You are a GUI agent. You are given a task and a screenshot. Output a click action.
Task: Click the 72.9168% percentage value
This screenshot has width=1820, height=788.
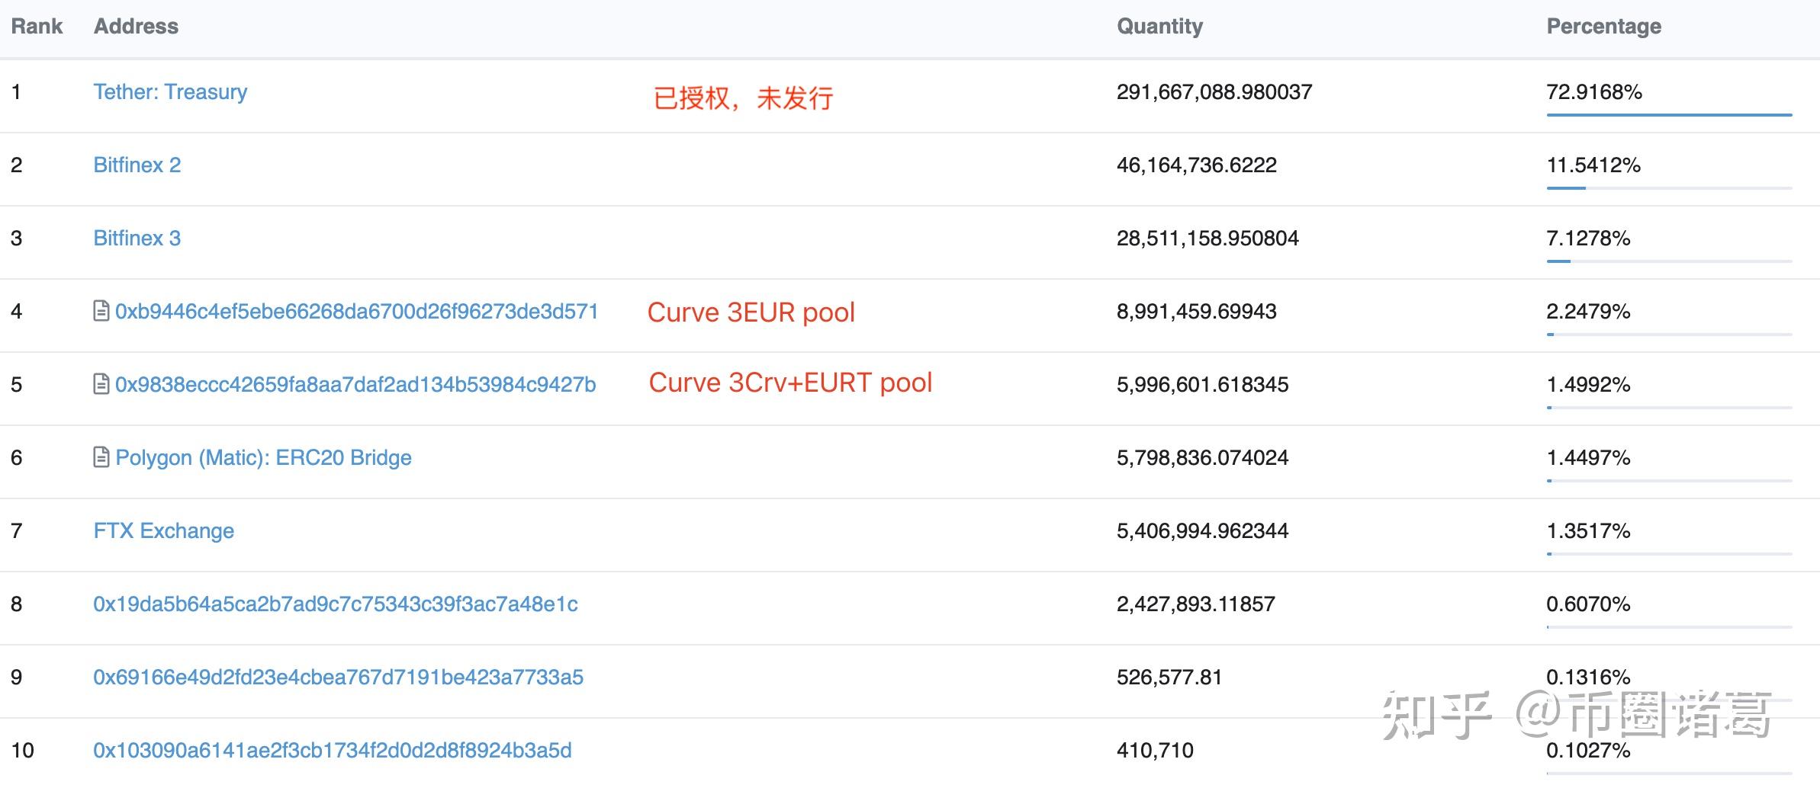[x=1594, y=92]
